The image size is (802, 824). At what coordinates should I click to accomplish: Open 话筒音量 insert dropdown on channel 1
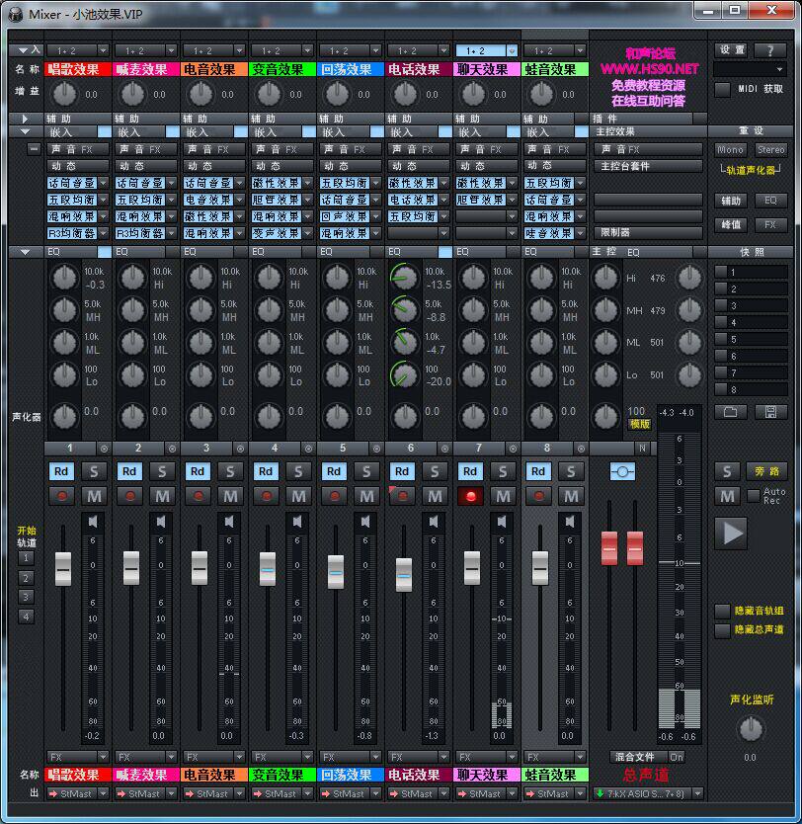coord(103,183)
